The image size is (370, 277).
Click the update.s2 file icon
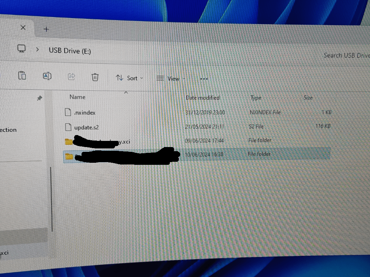[x=68, y=127]
